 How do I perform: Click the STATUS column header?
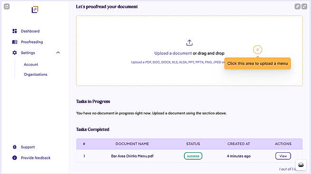pos(193,144)
